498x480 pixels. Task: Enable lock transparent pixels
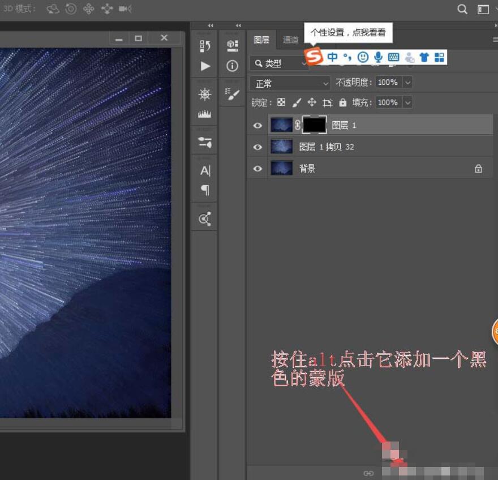[282, 102]
